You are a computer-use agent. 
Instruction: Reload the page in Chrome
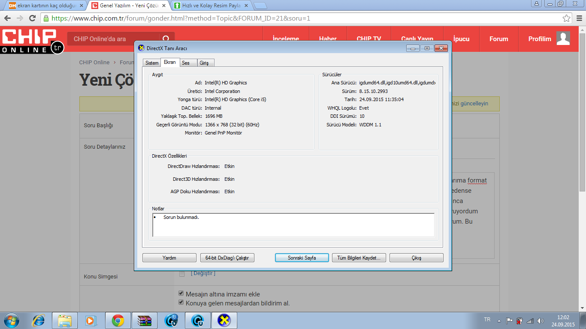point(32,18)
